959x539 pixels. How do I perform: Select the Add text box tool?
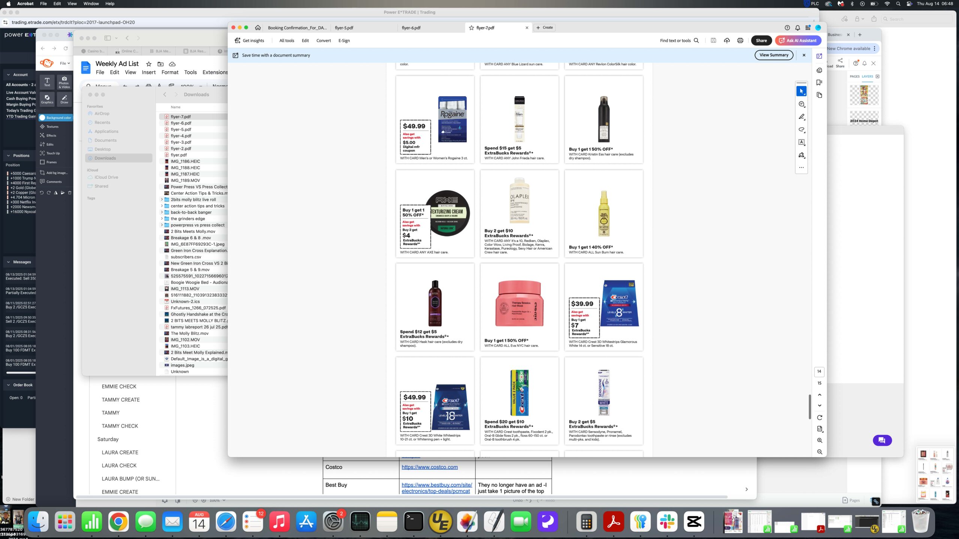(x=801, y=142)
